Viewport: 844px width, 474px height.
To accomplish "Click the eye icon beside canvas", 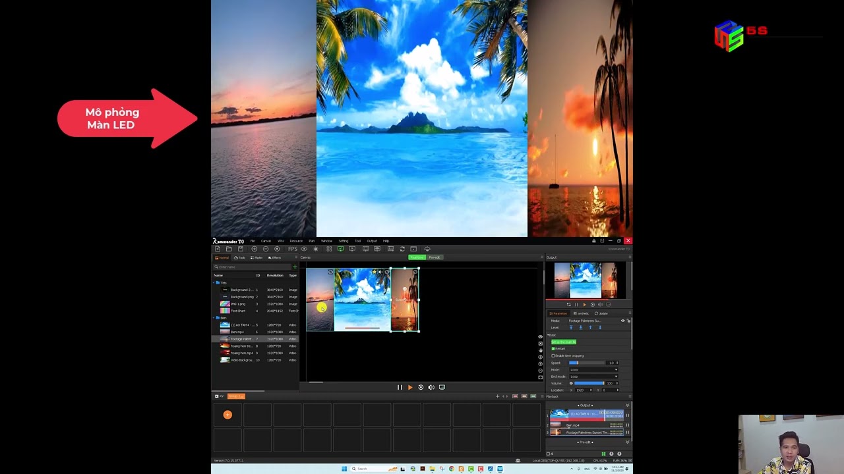I will click(541, 336).
